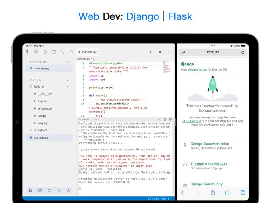Click the Safari address bar 127.0.0.1
The width and height of the screenshot is (271, 203).
click(213, 52)
